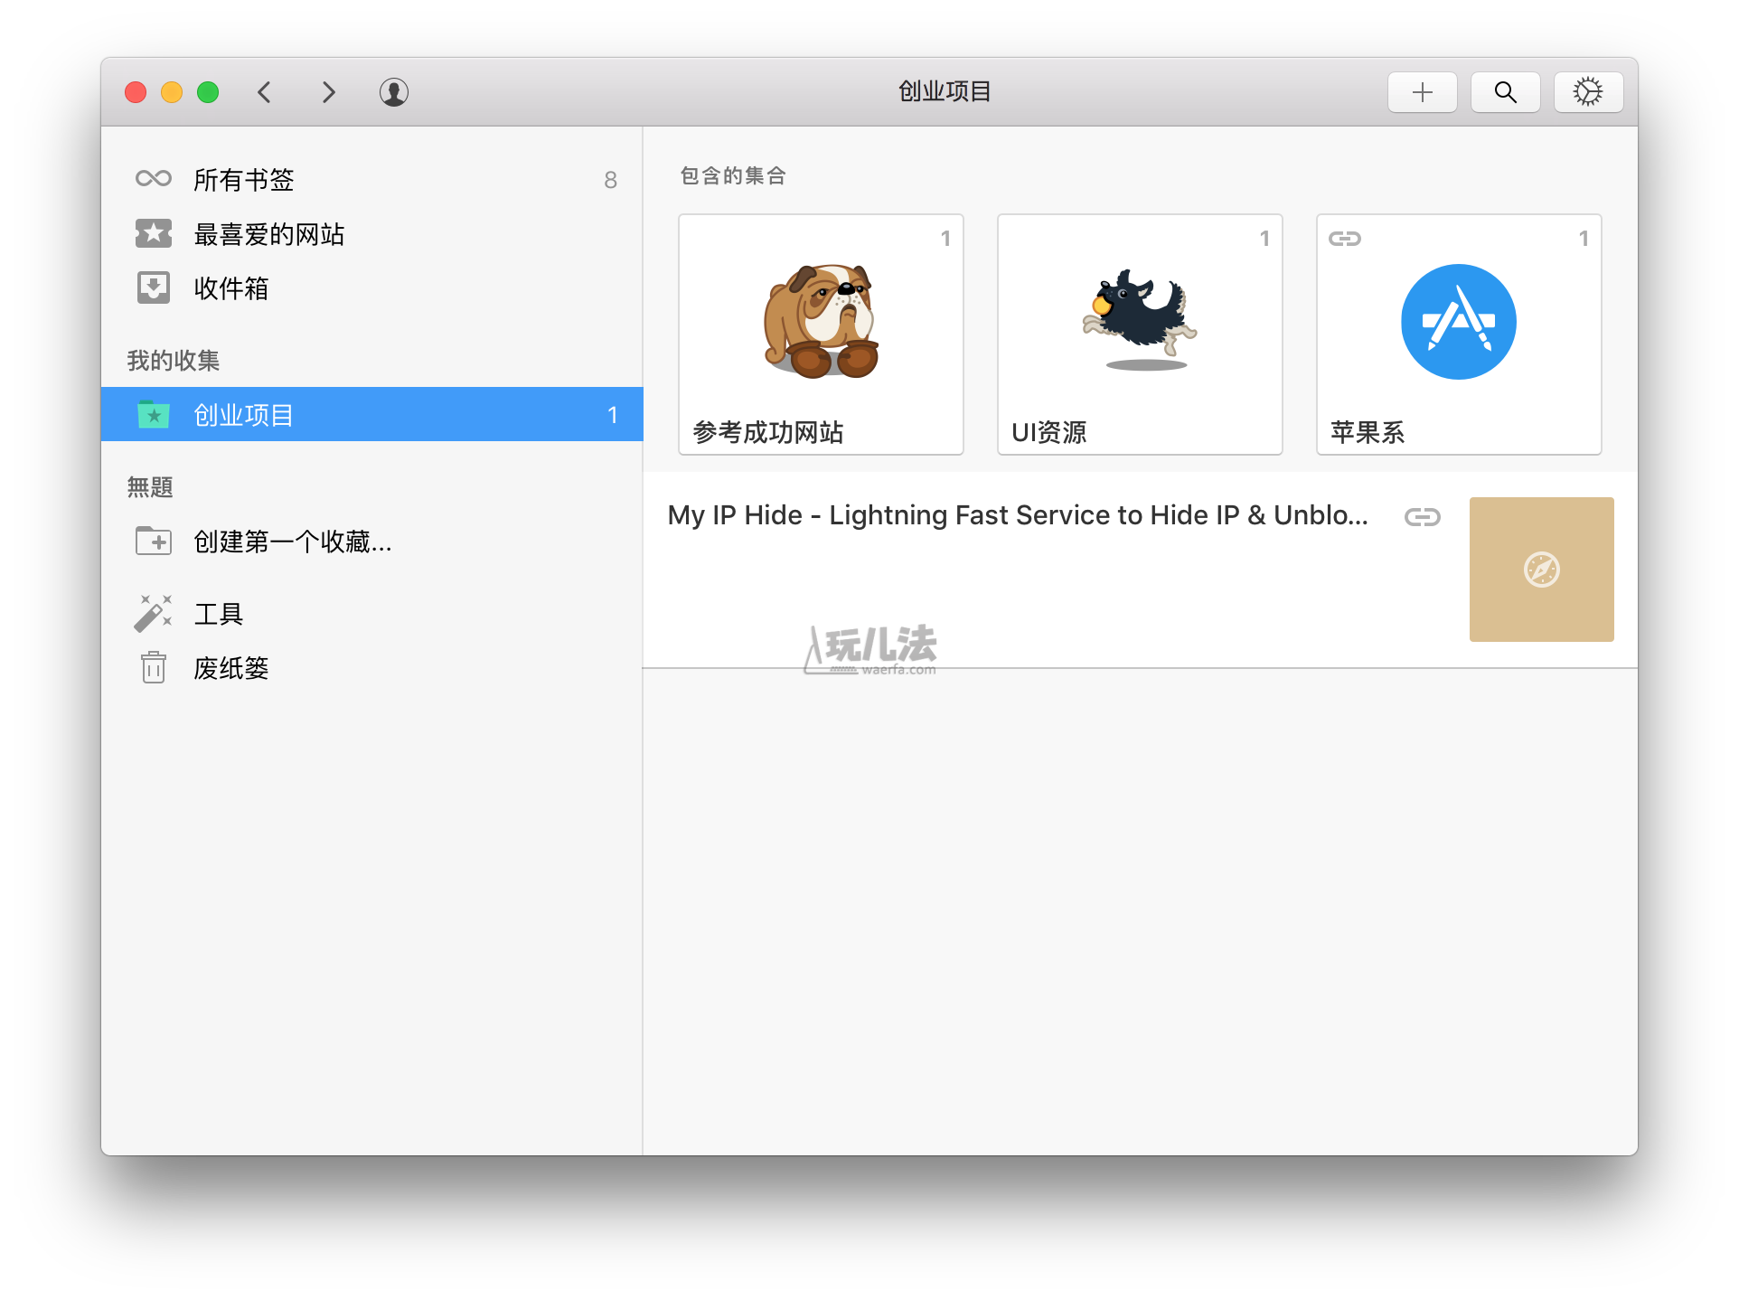Click the forward navigation arrow
The image size is (1739, 1300).
coord(329,92)
